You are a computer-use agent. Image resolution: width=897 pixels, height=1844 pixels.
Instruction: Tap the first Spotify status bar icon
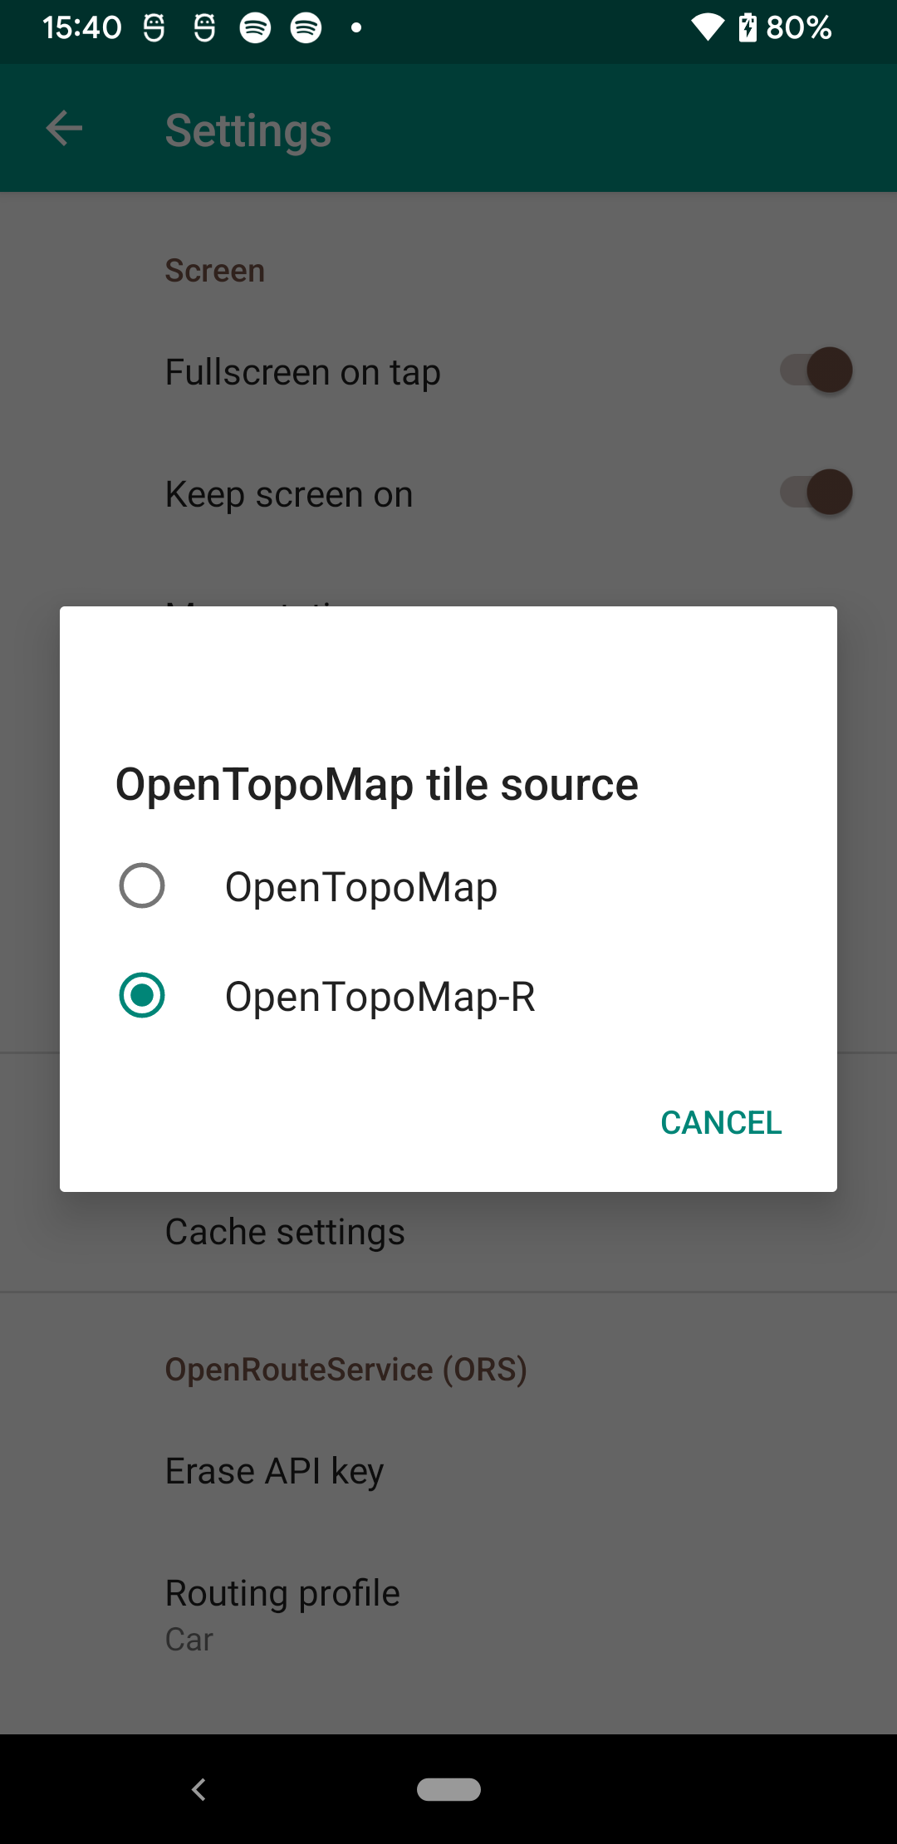point(255,27)
